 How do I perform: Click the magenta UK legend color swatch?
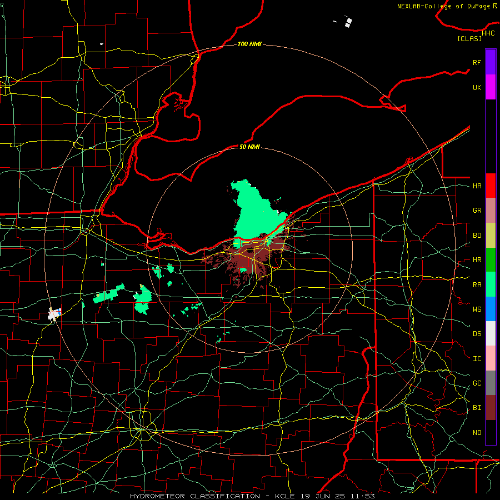coord(491,87)
